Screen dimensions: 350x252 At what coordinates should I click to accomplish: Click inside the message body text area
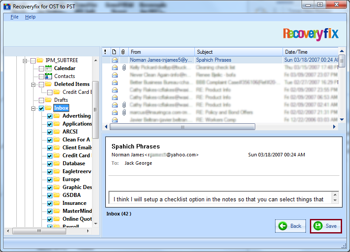click(220, 197)
